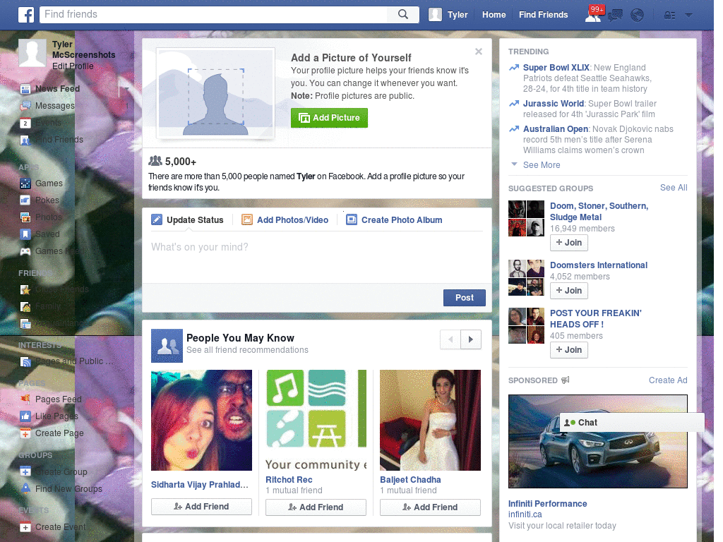Click the What's on your mind box
The width and height of the screenshot is (723, 542).
[317, 258]
